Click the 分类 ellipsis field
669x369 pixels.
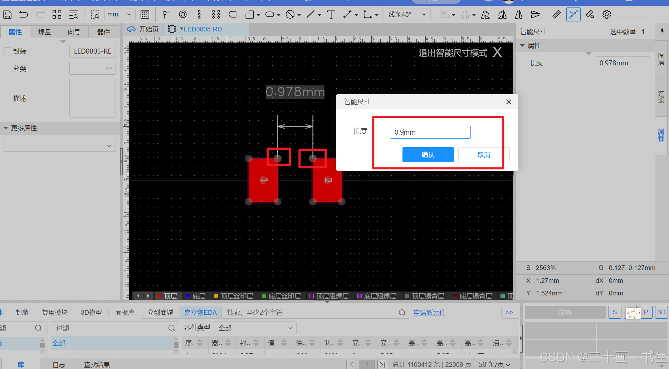(x=92, y=68)
